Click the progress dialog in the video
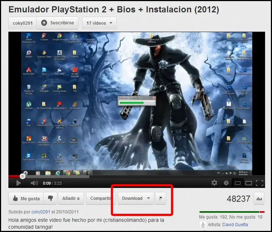The image size is (272, 232). (136, 101)
